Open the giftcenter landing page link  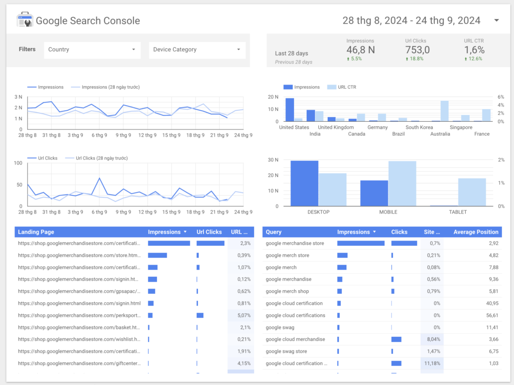[79, 363]
